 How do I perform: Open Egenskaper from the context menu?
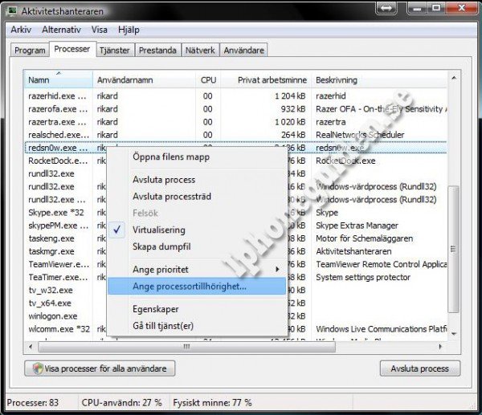[197, 309]
